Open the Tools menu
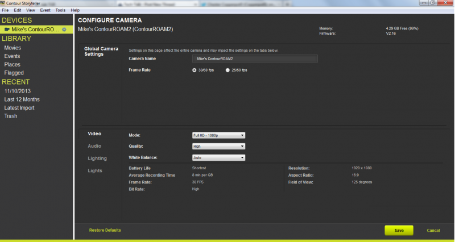Screen dimensions: 455x242 click(x=60, y=10)
